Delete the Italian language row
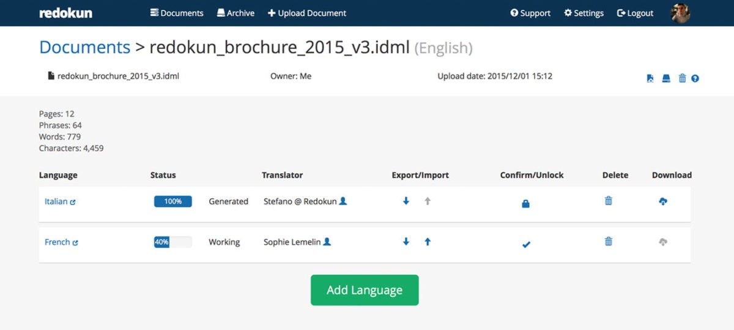Image resolution: width=734 pixels, height=330 pixels. click(609, 201)
